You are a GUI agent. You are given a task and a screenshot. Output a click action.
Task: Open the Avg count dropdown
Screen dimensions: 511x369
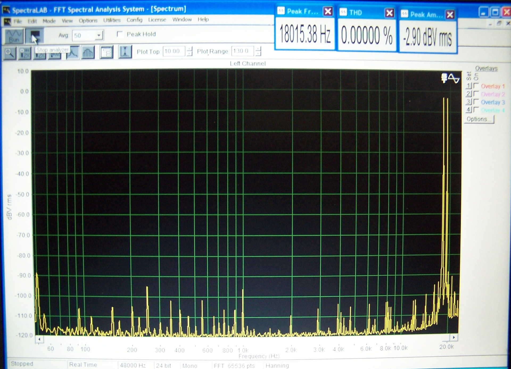click(99, 35)
